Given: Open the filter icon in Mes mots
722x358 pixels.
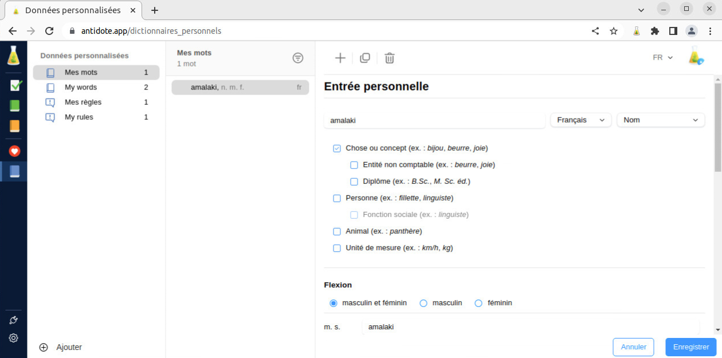Looking at the screenshot, I should click(298, 58).
